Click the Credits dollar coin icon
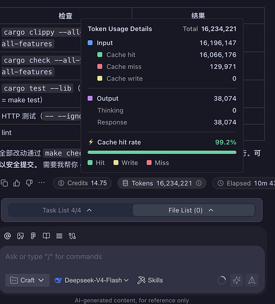275x304 pixels. click(x=61, y=183)
